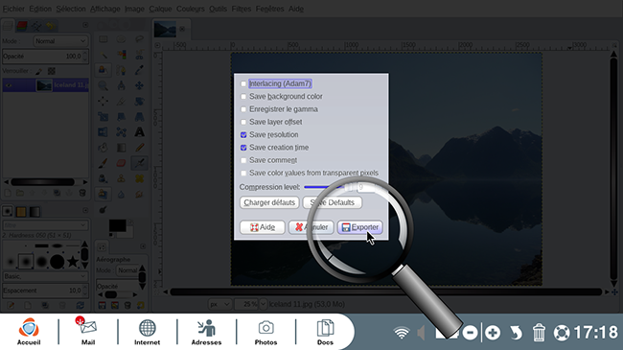
Task: Select the Airbrush tool
Action: coord(140,163)
